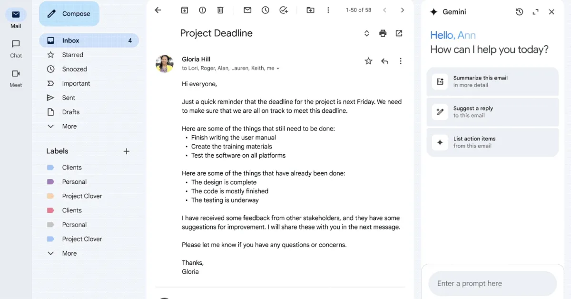
Task: Archive the Project Deadline email
Action: point(184,10)
